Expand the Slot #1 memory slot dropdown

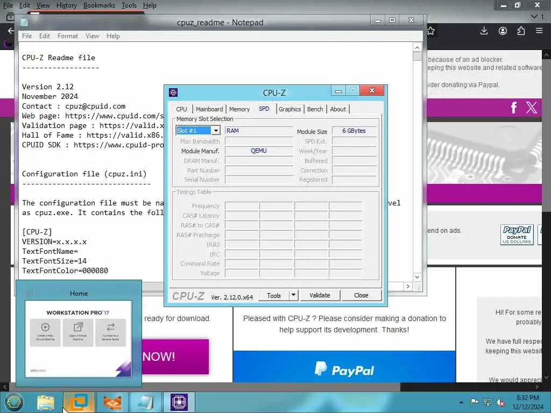click(x=216, y=131)
